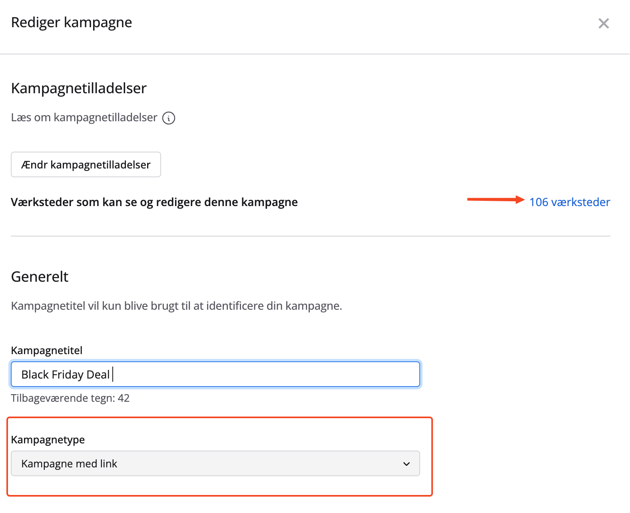This screenshot has height=513, width=630.
Task: Click the Kampagnetitel field label
Action: click(x=47, y=351)
